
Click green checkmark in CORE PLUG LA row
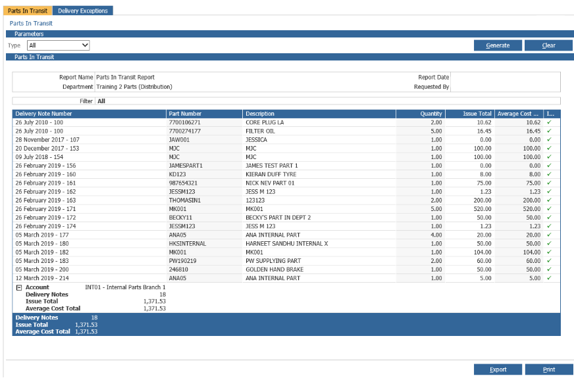(x=549, y=122)
